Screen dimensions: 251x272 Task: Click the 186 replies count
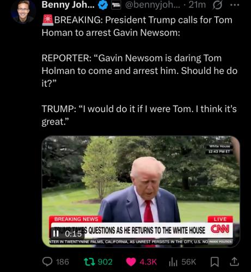(x=63, y=262)
